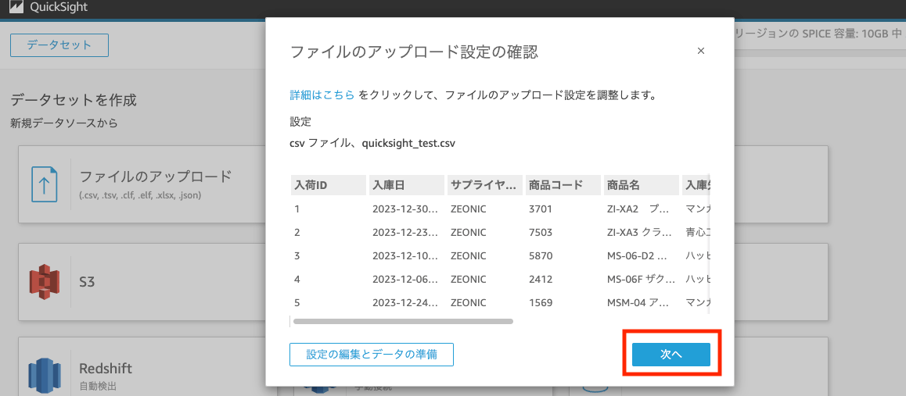
Task: Click the データセットを作成 heading
Action: click(74, 100)
